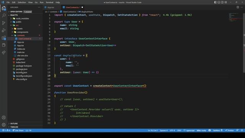
Task: Open the Accounts menu icon
Action: click(3, 118)
